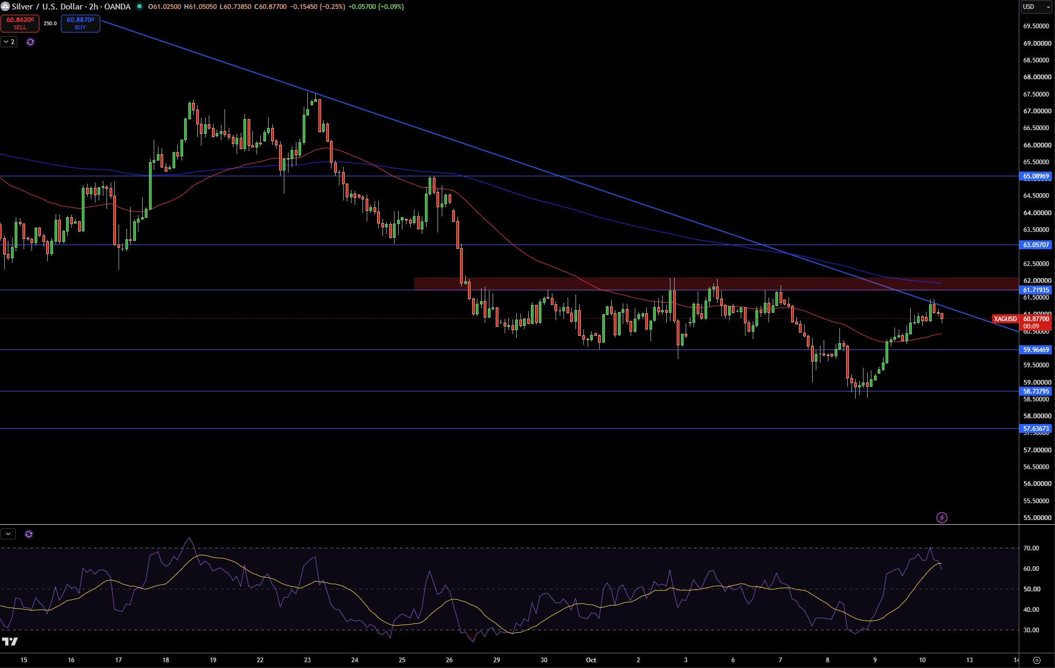
Task: Click the 60.87700 last price label
Action: [1036, 319]
